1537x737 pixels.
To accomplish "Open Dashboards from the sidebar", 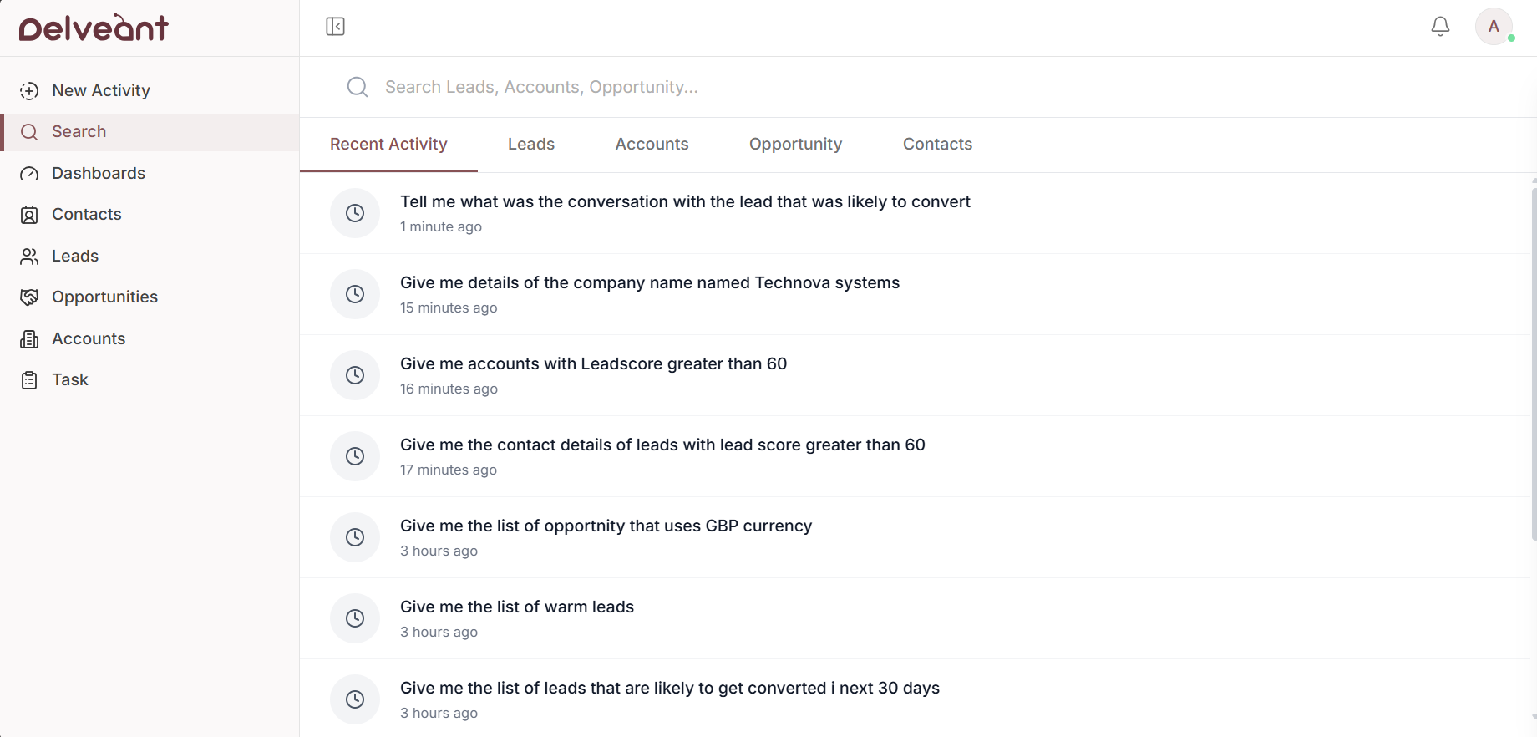I will 98,173.
